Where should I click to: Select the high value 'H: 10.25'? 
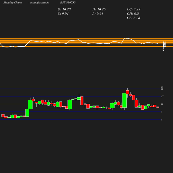click(99, 9)
